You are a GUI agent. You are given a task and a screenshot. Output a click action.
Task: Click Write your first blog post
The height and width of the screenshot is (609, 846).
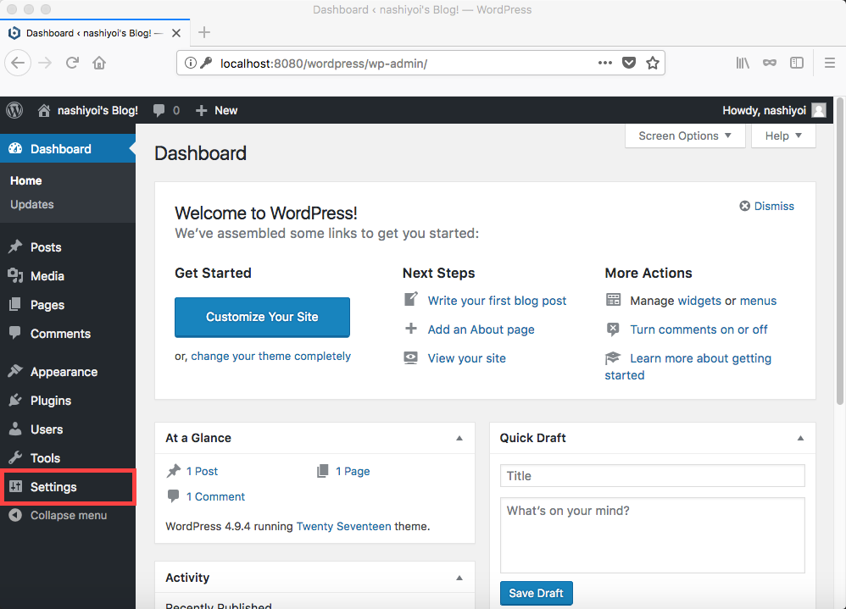click(497, 301)
